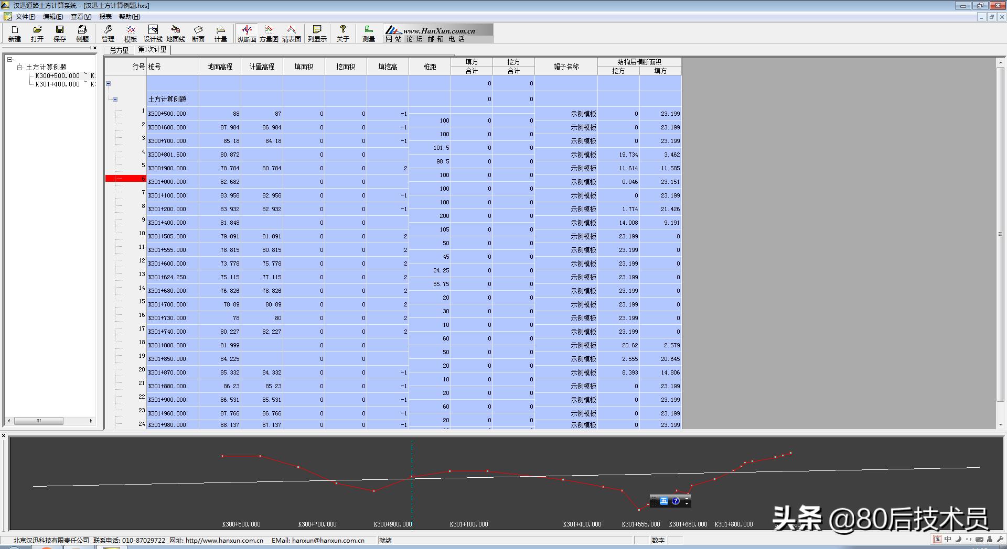The height and width of the screenshot is (549, 1007).
Task: Switch to the 总方量 tab
Action: (119, 50)
